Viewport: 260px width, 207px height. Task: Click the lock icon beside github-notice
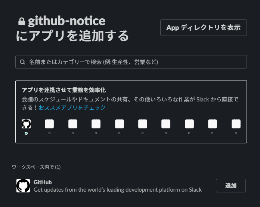click(22, 21)
